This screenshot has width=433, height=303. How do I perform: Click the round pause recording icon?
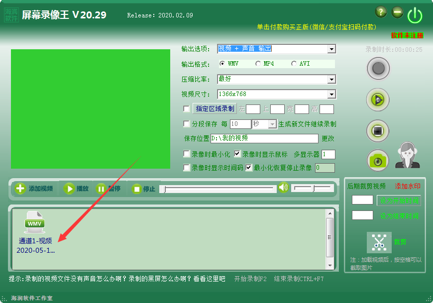(x=378, y=100)
